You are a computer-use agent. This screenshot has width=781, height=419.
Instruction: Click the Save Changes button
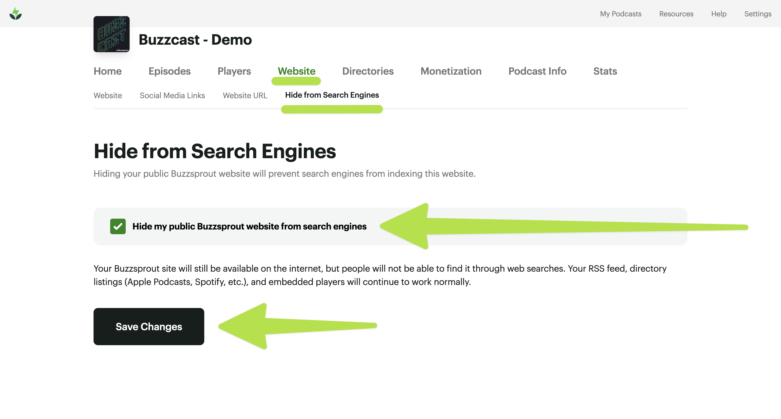(148, 326)
